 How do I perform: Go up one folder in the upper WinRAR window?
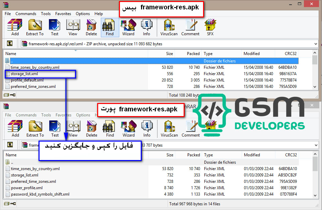click(10, 43)
